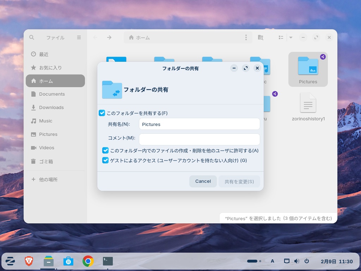Click the comment input field
The image size is (361, 271).
coord(200,139)
